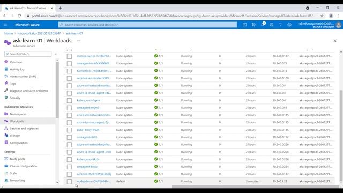
Task: Open the Azure portal hamburger menu
Action: 5,25
